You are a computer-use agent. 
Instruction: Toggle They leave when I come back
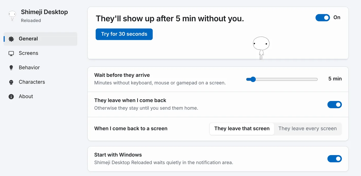[334, 105]
